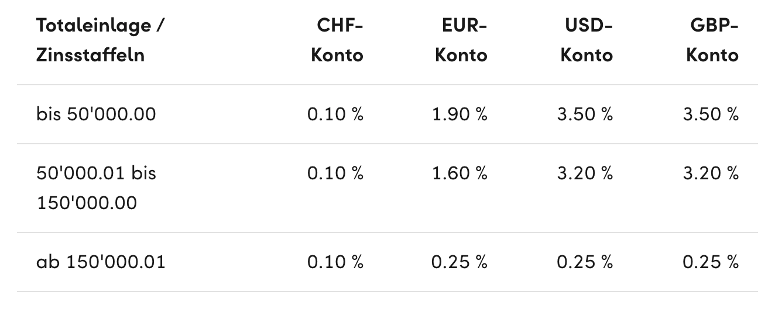Click the EUR rate 1.60 % cell
The height and width of the screenshot is (309, 775).
tap(459, 173)
